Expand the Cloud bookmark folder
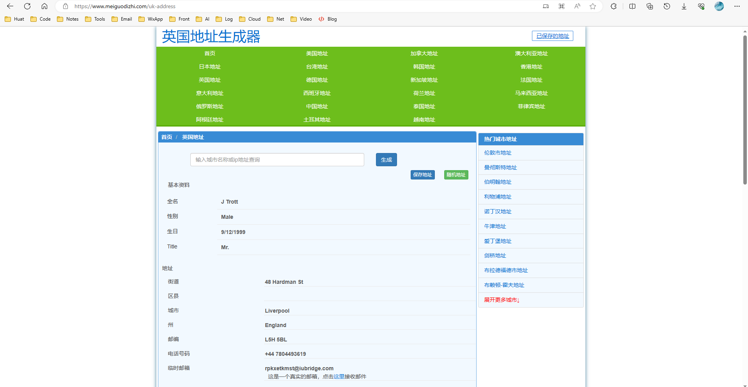This screenshot has width=748, height=387. (250, 19)
